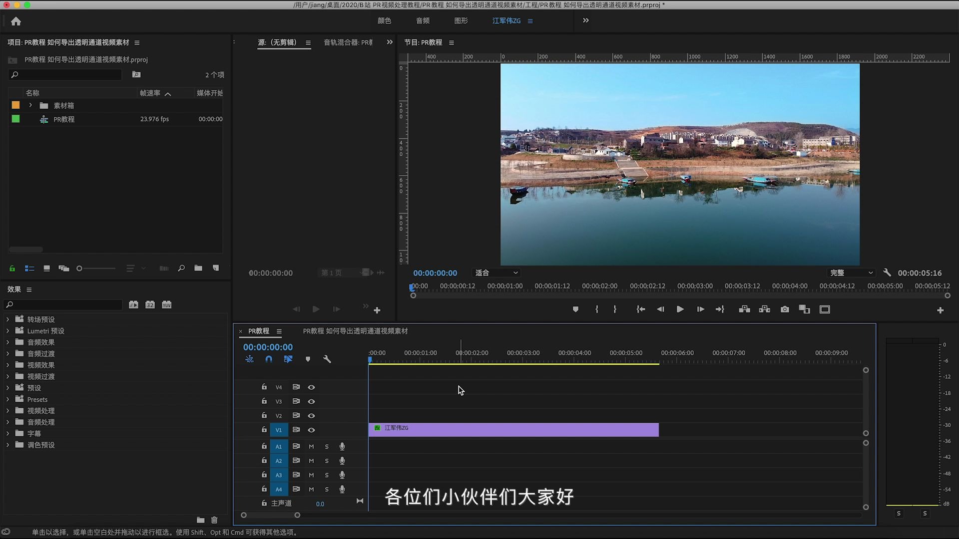Image resolution: width=959 pixels, height=539 pixels.
Task: Switch to the 音频 workspace tab
Action: (x=422, y=20)
